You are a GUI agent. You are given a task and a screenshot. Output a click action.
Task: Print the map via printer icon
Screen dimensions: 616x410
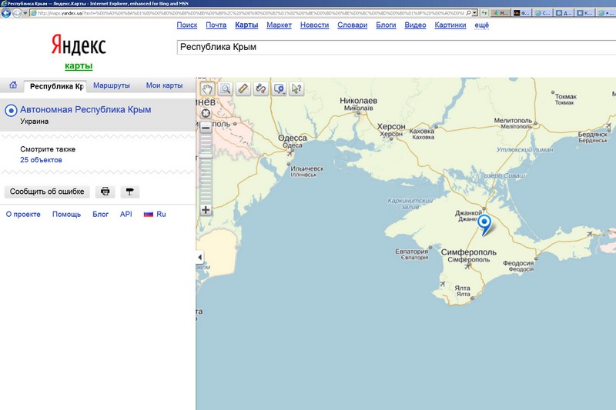click(105, 192)
